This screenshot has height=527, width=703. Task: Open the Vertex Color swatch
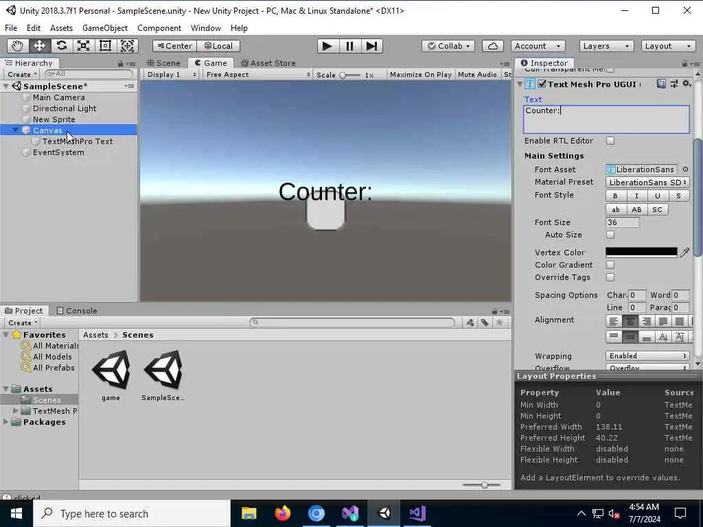coord(641,253)
